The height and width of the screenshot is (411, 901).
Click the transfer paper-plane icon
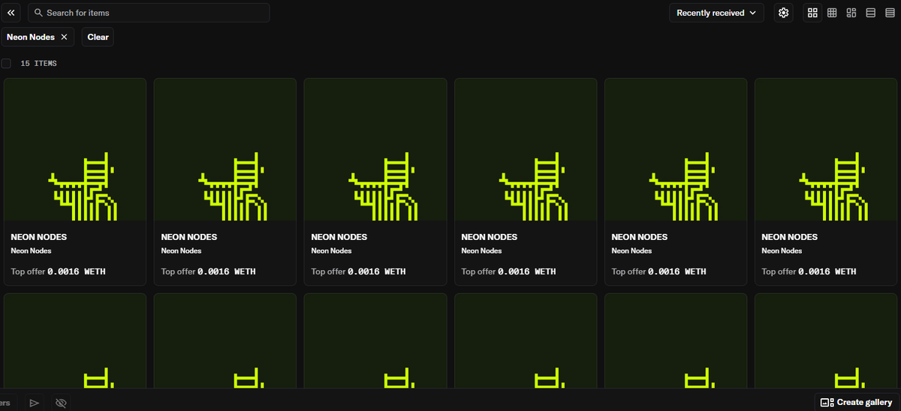pyautogui.click(x=34, y=403)
